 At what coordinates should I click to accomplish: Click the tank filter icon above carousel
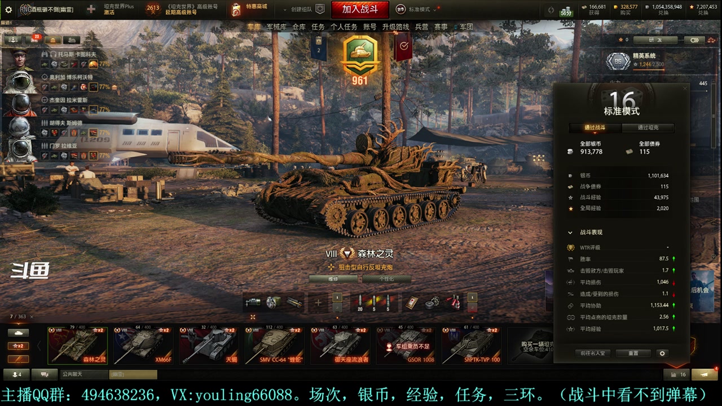18,333
